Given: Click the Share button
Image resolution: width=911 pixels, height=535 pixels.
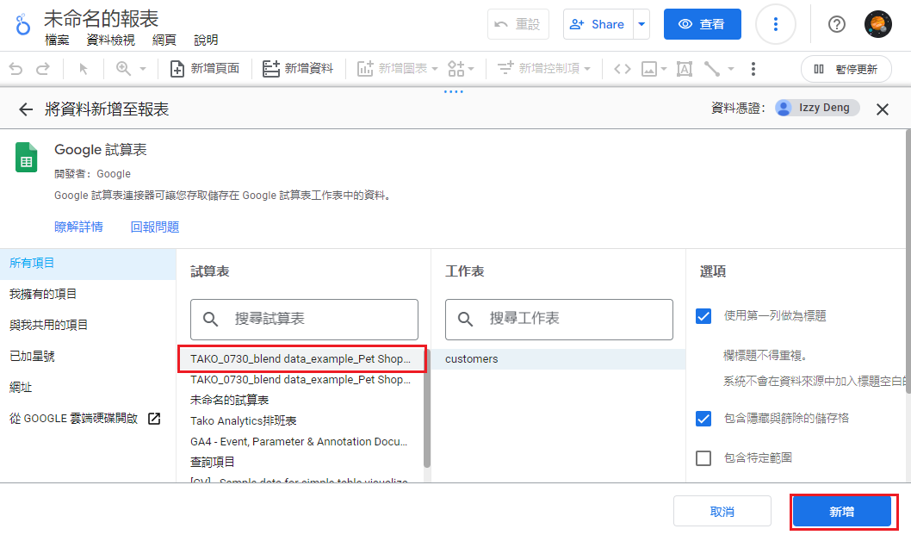Looking at the screenshot, I should pyautogui.click(x=598, y=24).
